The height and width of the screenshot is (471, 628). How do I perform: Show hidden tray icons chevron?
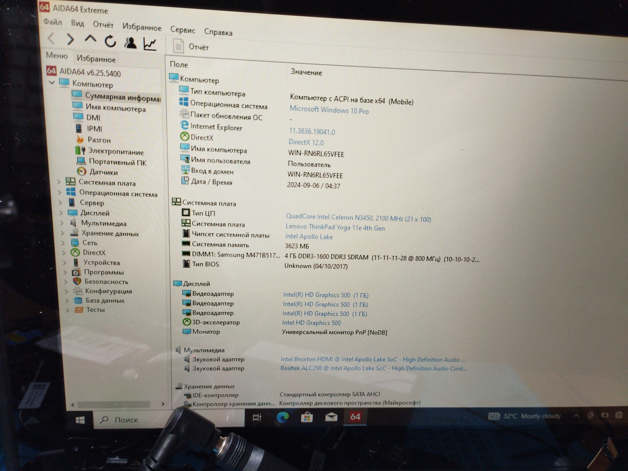[576, 416]
